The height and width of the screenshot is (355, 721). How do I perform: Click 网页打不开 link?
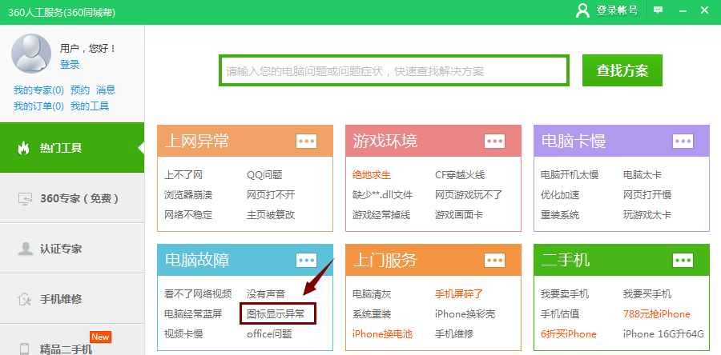(x=271, y=195)
